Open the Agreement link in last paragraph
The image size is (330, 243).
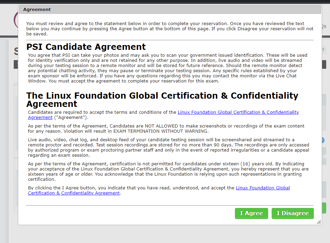point(159,190)
